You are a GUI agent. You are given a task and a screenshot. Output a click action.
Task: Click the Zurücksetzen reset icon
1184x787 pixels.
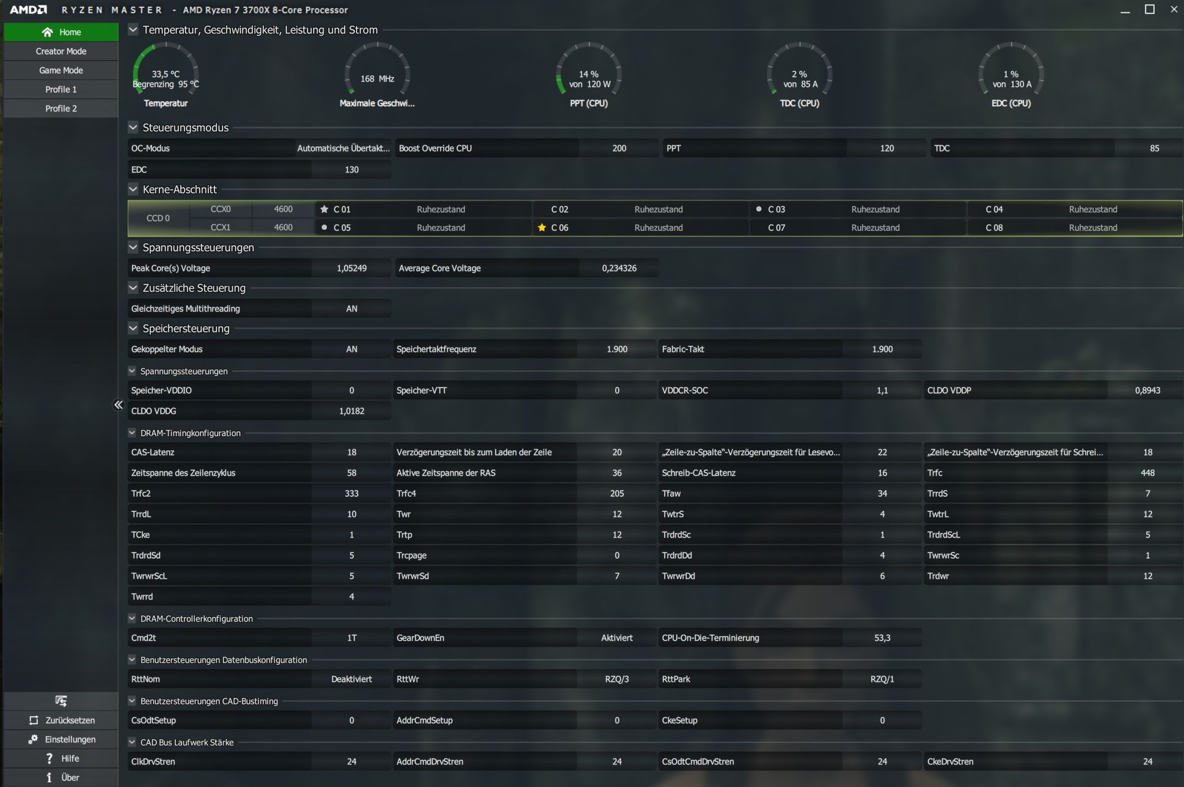coord(34,720)
